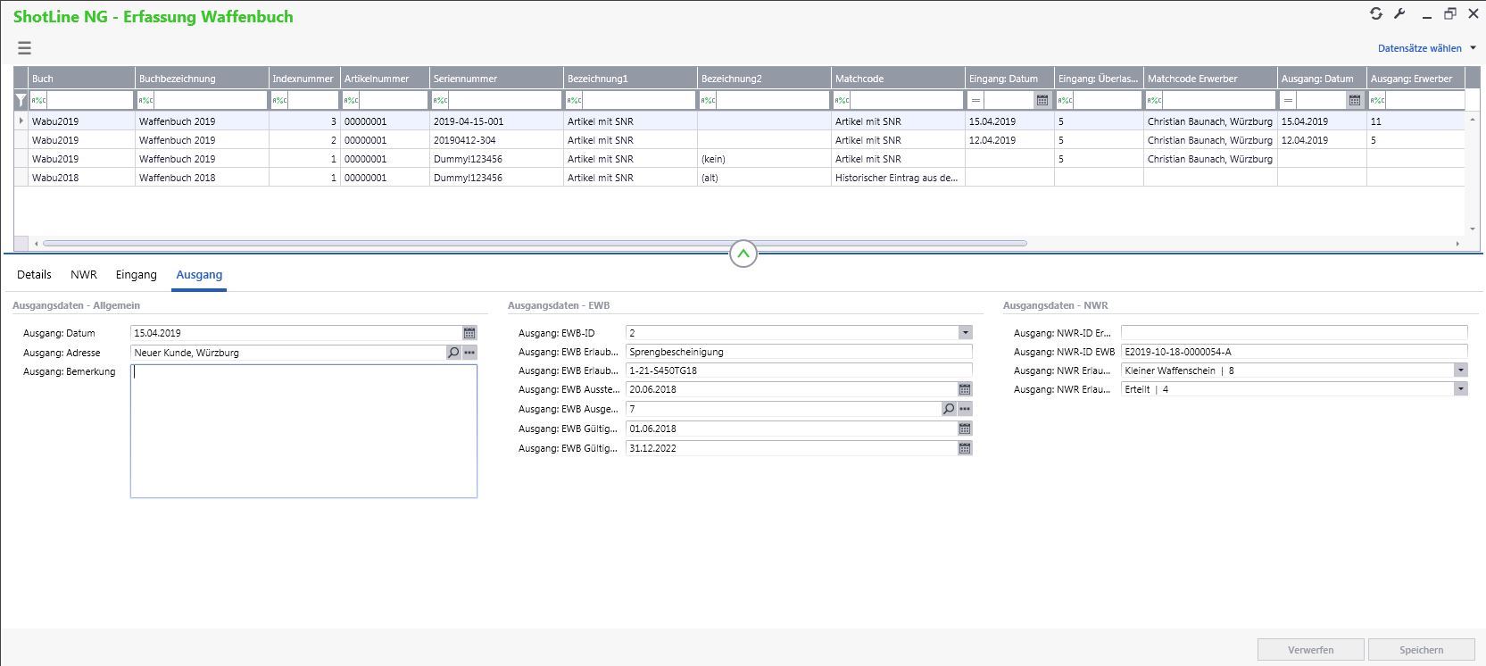Switch to the NWR tab
The image size is (1486, 666).
coord(84,274)
